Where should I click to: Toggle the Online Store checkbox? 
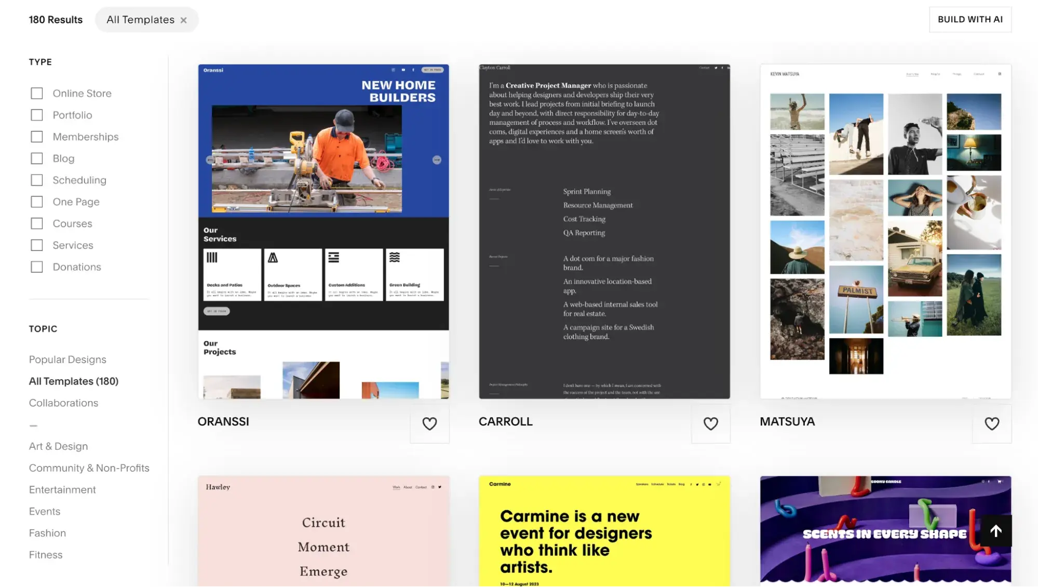(x=36, y=92)
